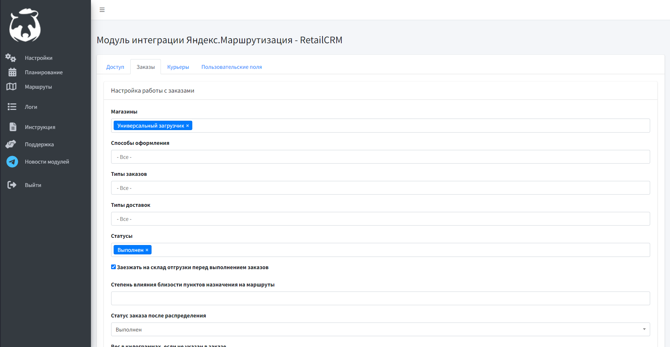Uncheck Заезжать на склад отгрузки checkbox
The width and height of the screenshot is (670, 347).
113,267
